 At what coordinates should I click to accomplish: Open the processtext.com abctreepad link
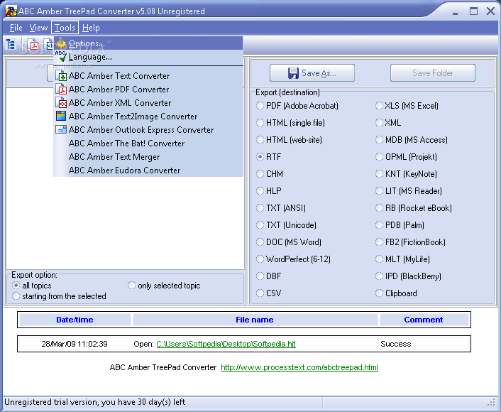(299, 367)
